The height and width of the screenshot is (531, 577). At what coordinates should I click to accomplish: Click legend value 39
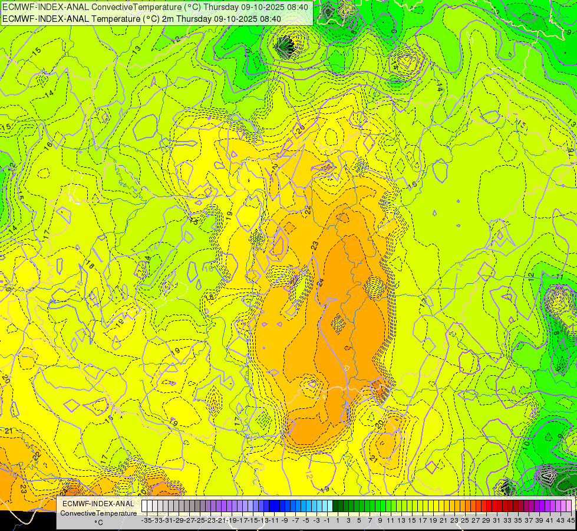pyautogui.click(x=539, y=521)
